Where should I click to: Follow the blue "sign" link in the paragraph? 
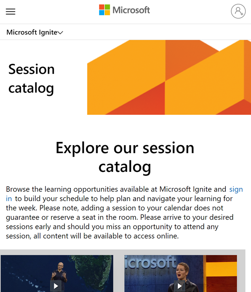pos(236,189)
